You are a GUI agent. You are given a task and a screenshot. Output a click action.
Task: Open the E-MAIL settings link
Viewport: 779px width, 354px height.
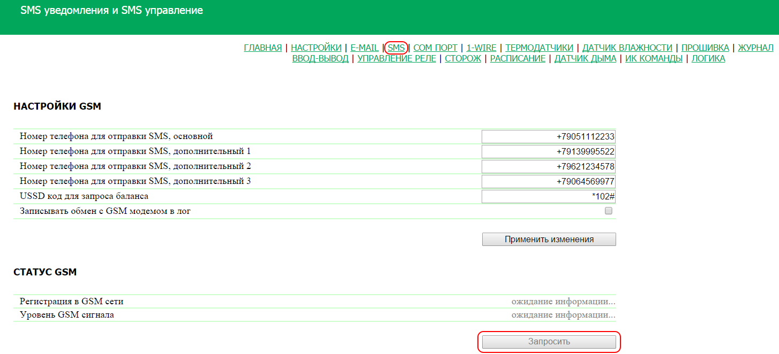pyautogui.click(x=364, y=48)
